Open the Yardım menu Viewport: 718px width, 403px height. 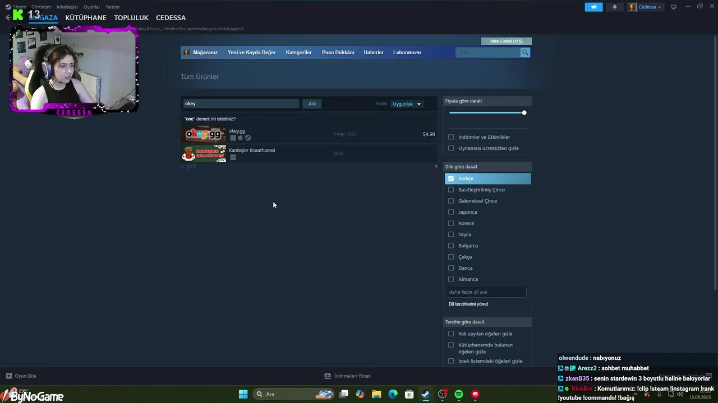pos(112,7)
